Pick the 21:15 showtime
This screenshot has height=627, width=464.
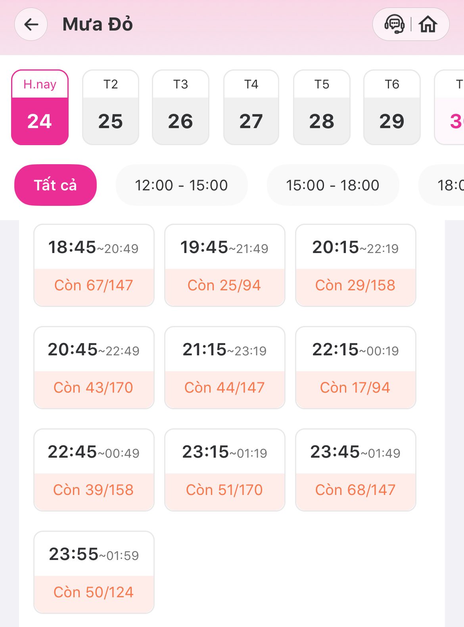tap(225, 368)
